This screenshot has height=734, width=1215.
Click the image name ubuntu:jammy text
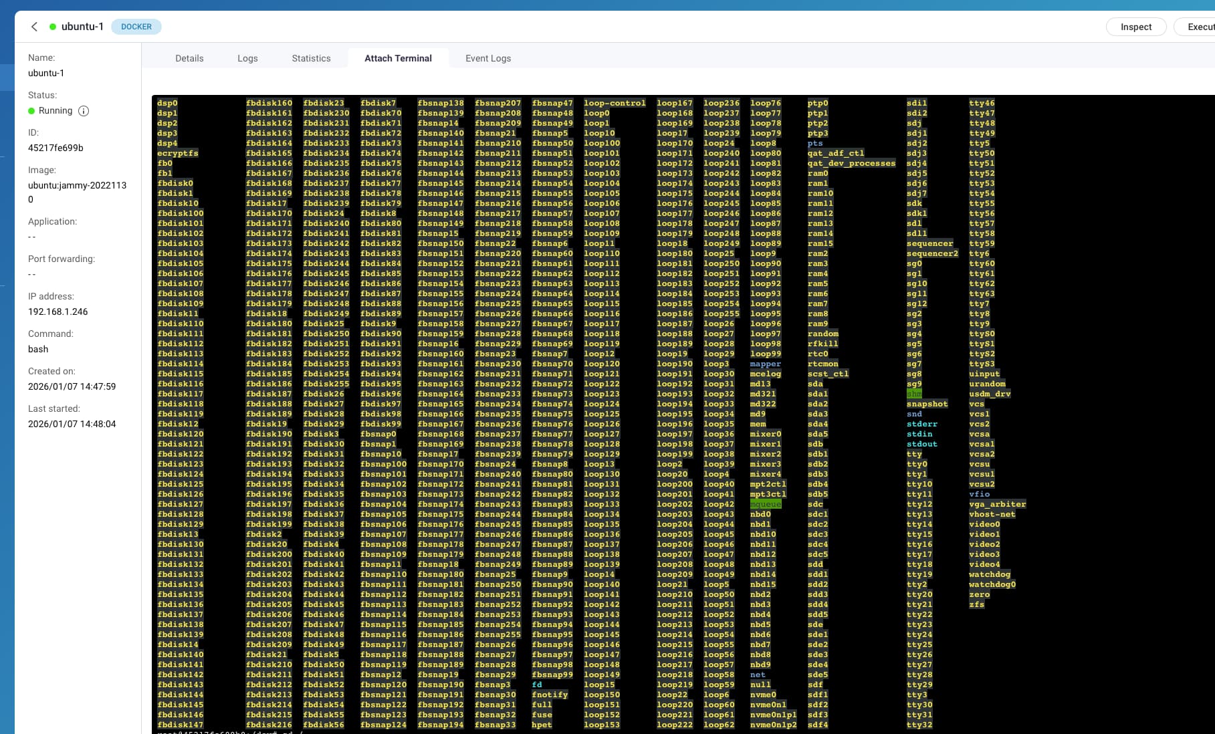[77, 185]
